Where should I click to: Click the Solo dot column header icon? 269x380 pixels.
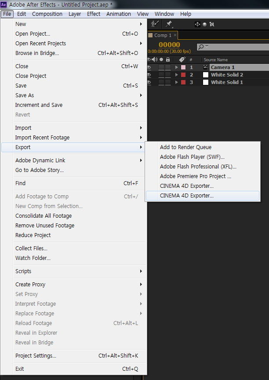point(161,59)
